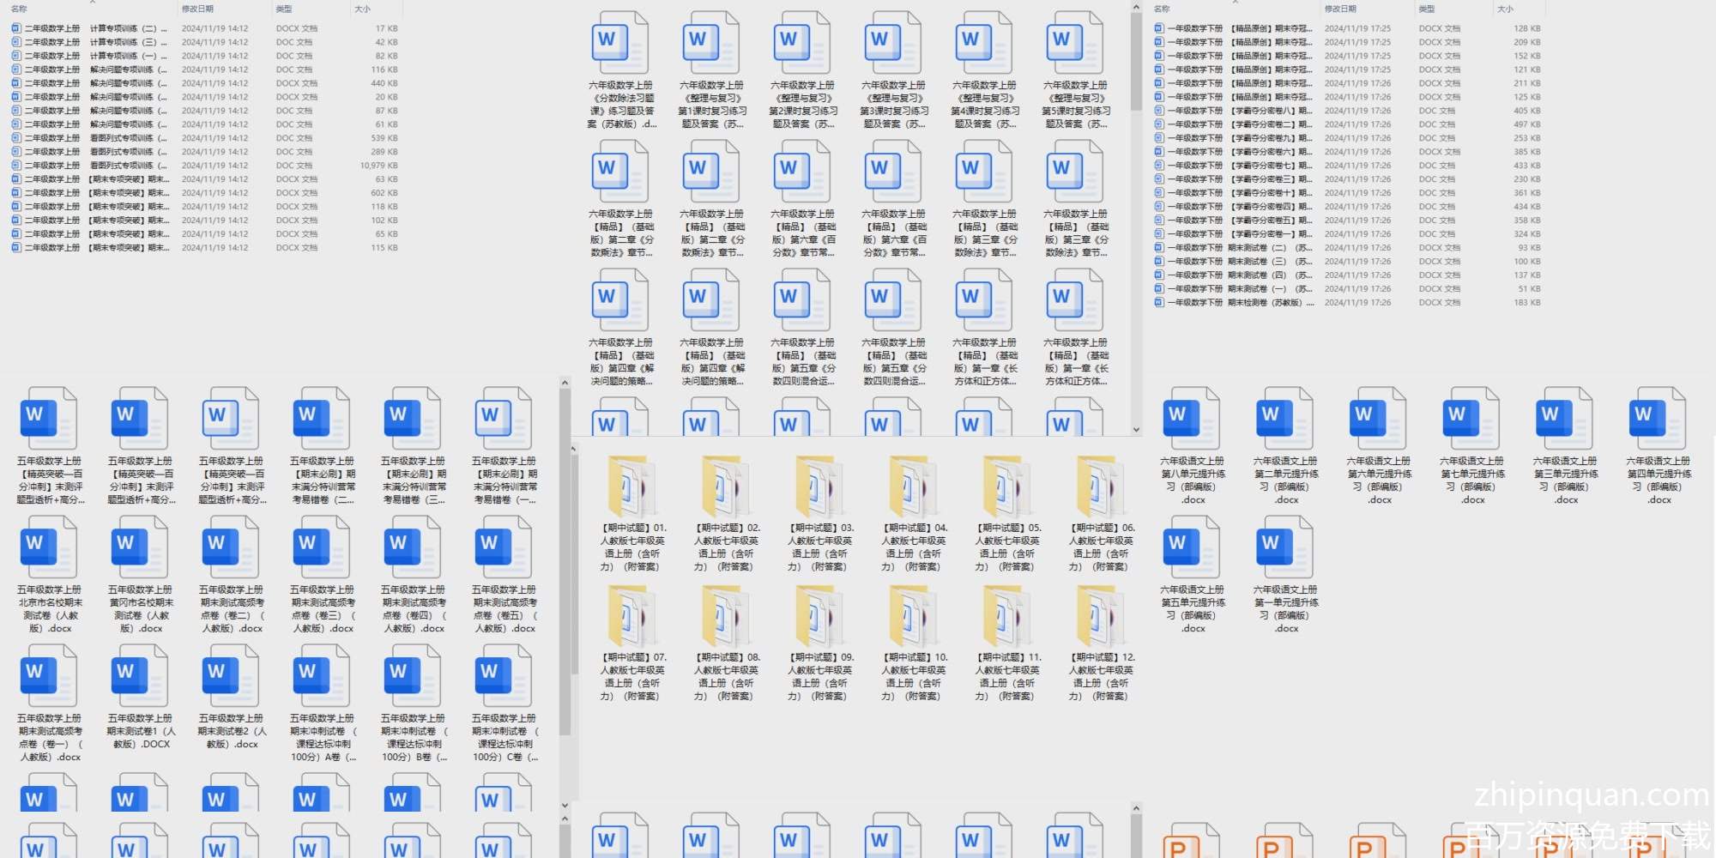The height and width of the screenshot is (858, 1716).
Task: Open the 【期中试题】04 folder icon
Action: (914, 486)
